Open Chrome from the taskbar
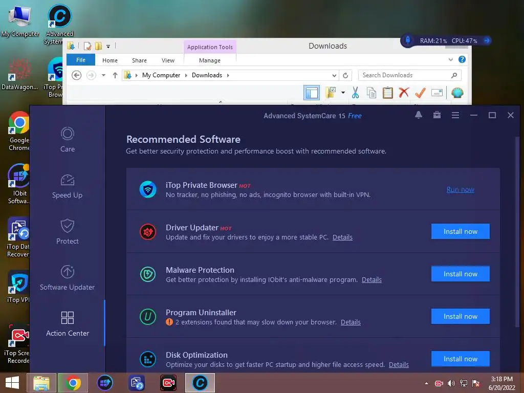The height and width of the screenshot is (393, 524). 73,383
